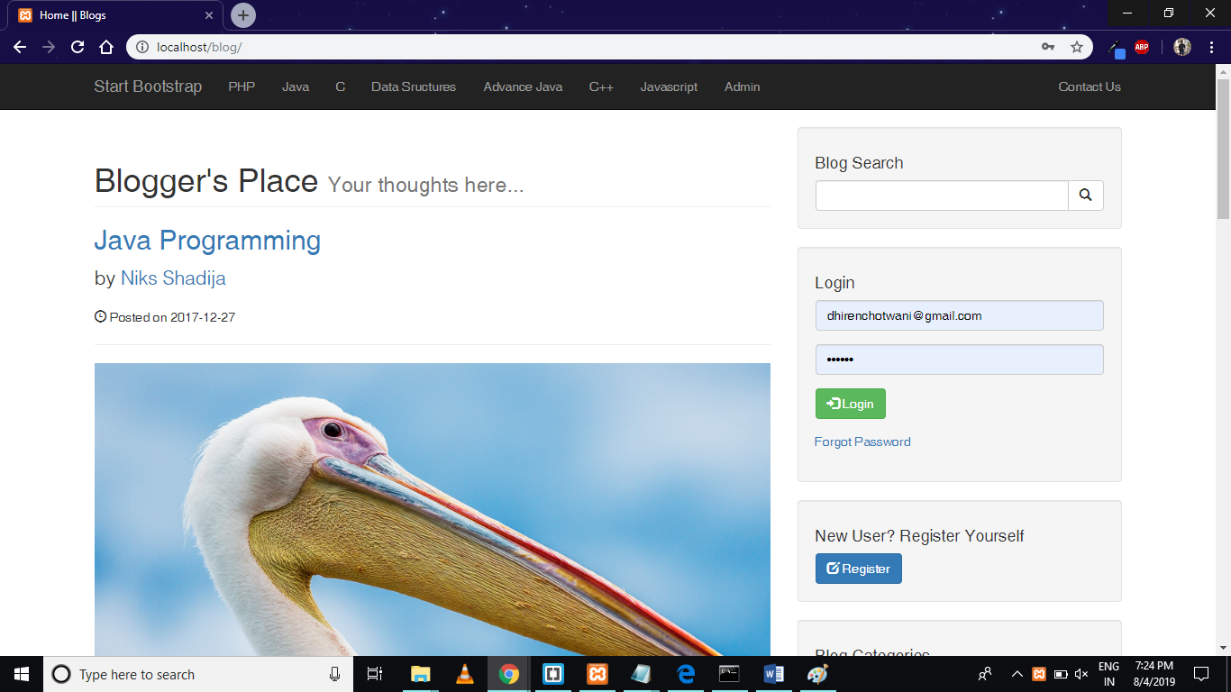Screen dimensions: 1231x692
Task: Open XAMPP control panel from taskbar
Action: pos(597,674)
